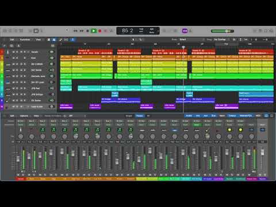Viewport: 276px width, 207px height.
Task: Click the Duplicate Track button
Action: click(11, 46)
